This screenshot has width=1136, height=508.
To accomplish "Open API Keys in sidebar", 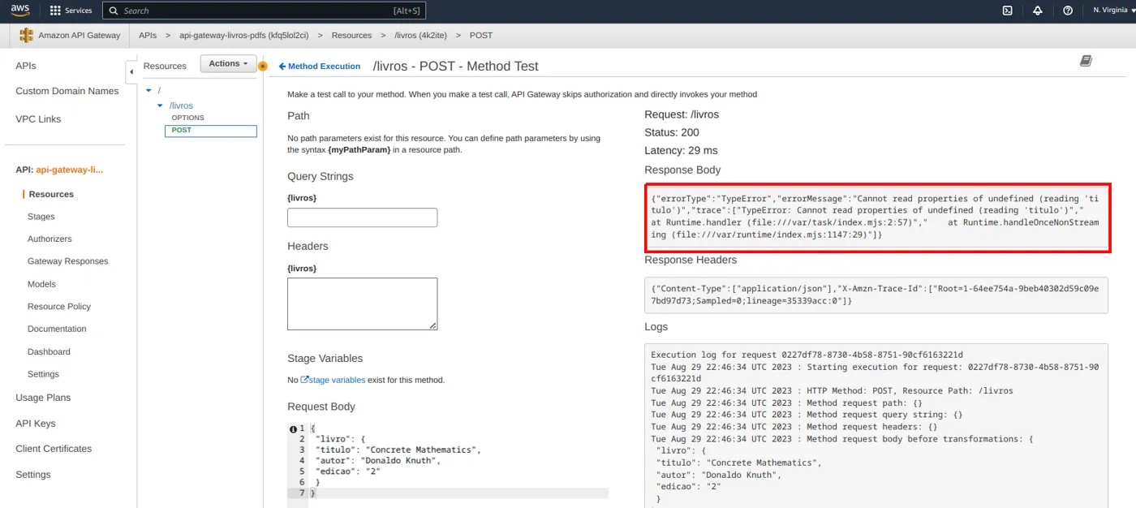I will (36, 424).
